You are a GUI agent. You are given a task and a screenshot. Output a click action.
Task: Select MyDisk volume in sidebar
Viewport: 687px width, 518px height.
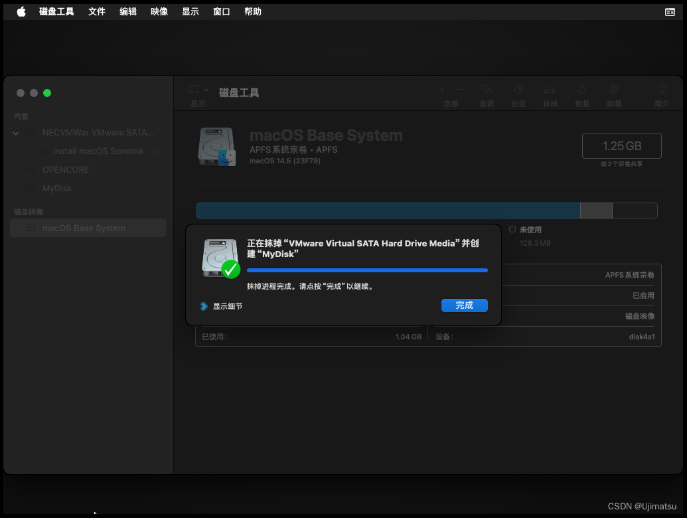[x=88, y=188]
